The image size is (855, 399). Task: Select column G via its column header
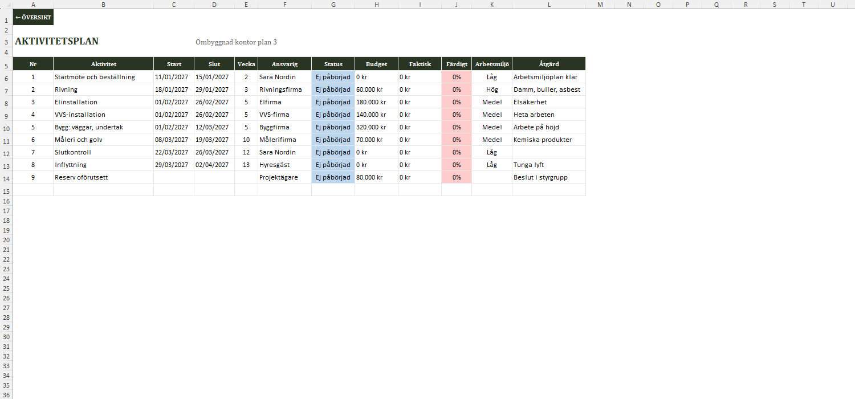(333, 5)
